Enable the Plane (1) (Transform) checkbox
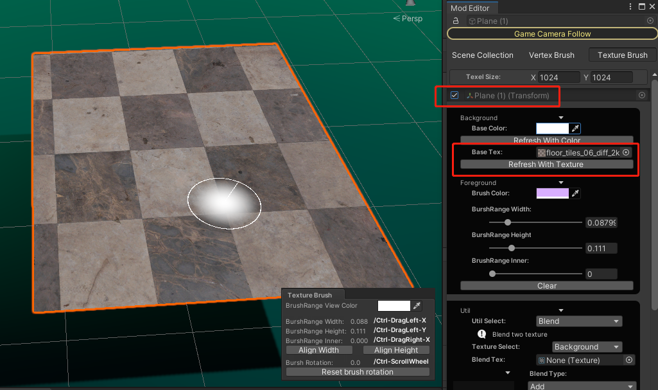Viewport: 658px width, 390px height. (x=455, y=94)
